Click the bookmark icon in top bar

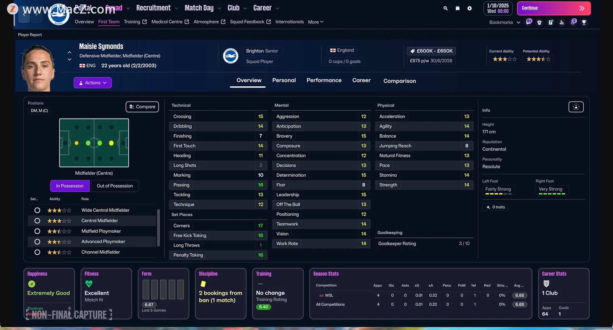tap(458, 8)
